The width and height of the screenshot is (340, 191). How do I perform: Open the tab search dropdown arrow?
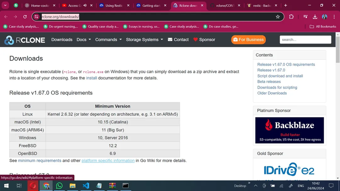pyautogui.click(x=5, y=6)
